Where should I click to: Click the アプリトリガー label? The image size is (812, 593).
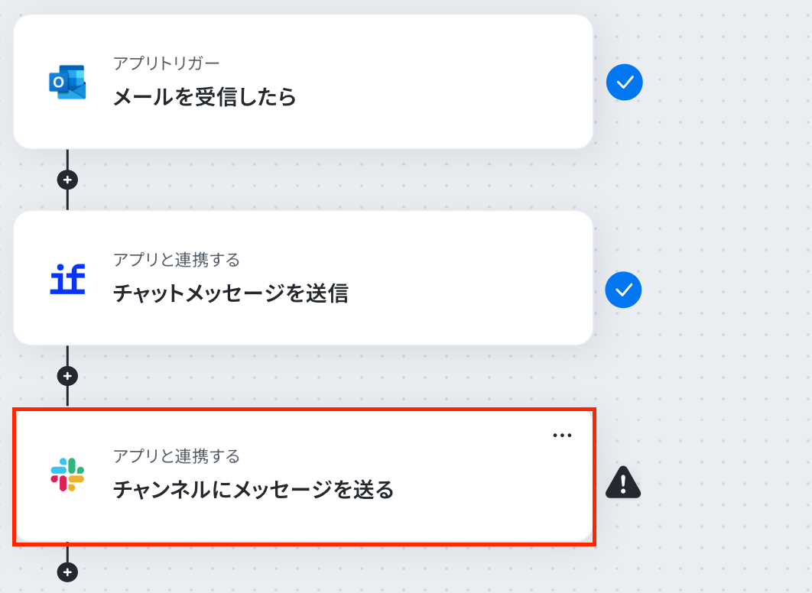point(166,63)
